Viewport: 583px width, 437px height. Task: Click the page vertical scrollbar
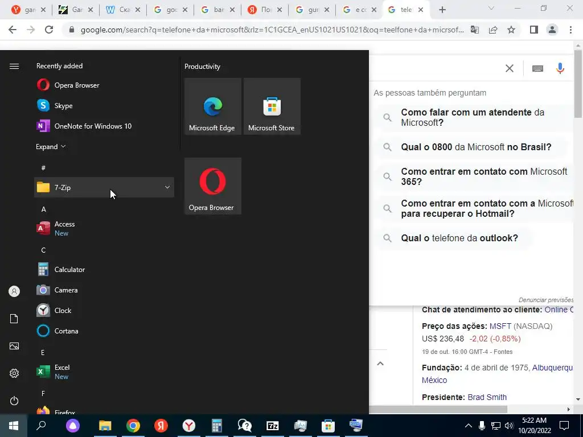578,84
